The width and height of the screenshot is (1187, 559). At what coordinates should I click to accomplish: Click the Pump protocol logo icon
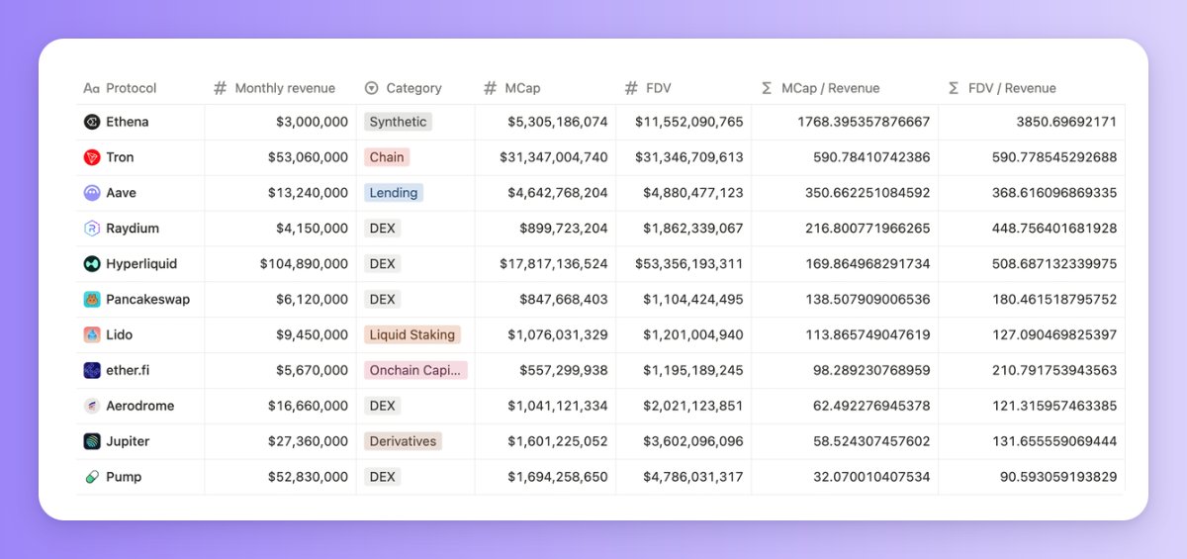click(92, 477)
